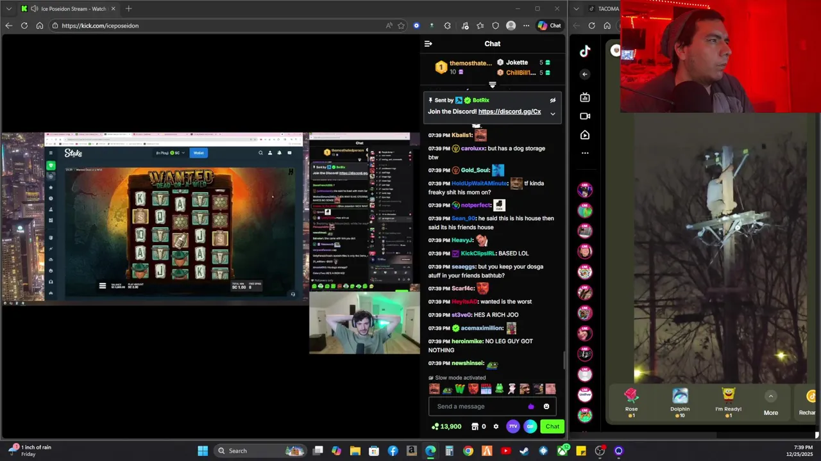
Task: Go to the browser home page
Action: tap(40, 26)
